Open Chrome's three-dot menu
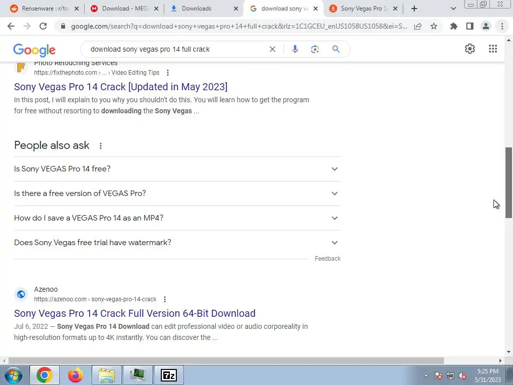Viewport: 513px width, 385px height. 502,26
